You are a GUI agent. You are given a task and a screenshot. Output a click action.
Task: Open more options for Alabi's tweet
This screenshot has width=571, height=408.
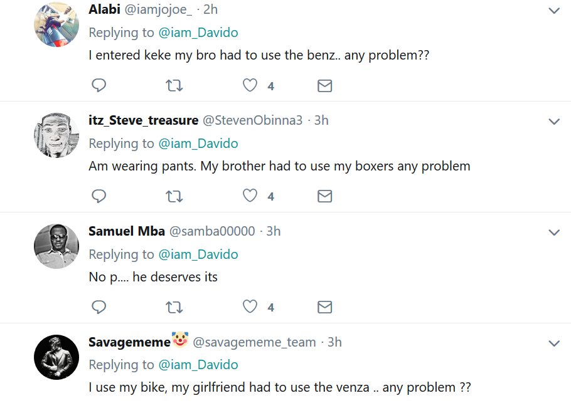pos(553,11)
